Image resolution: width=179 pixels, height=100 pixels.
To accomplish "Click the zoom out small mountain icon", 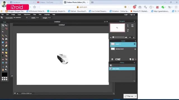I will (x=111, y=37).
